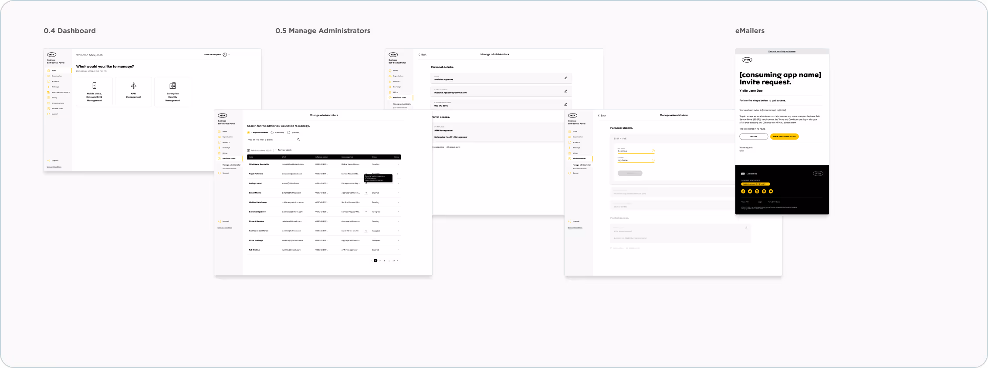Clear the first name field using its icon
The height and width of the screenshot is (368, 988).
(x=653, y=151)
